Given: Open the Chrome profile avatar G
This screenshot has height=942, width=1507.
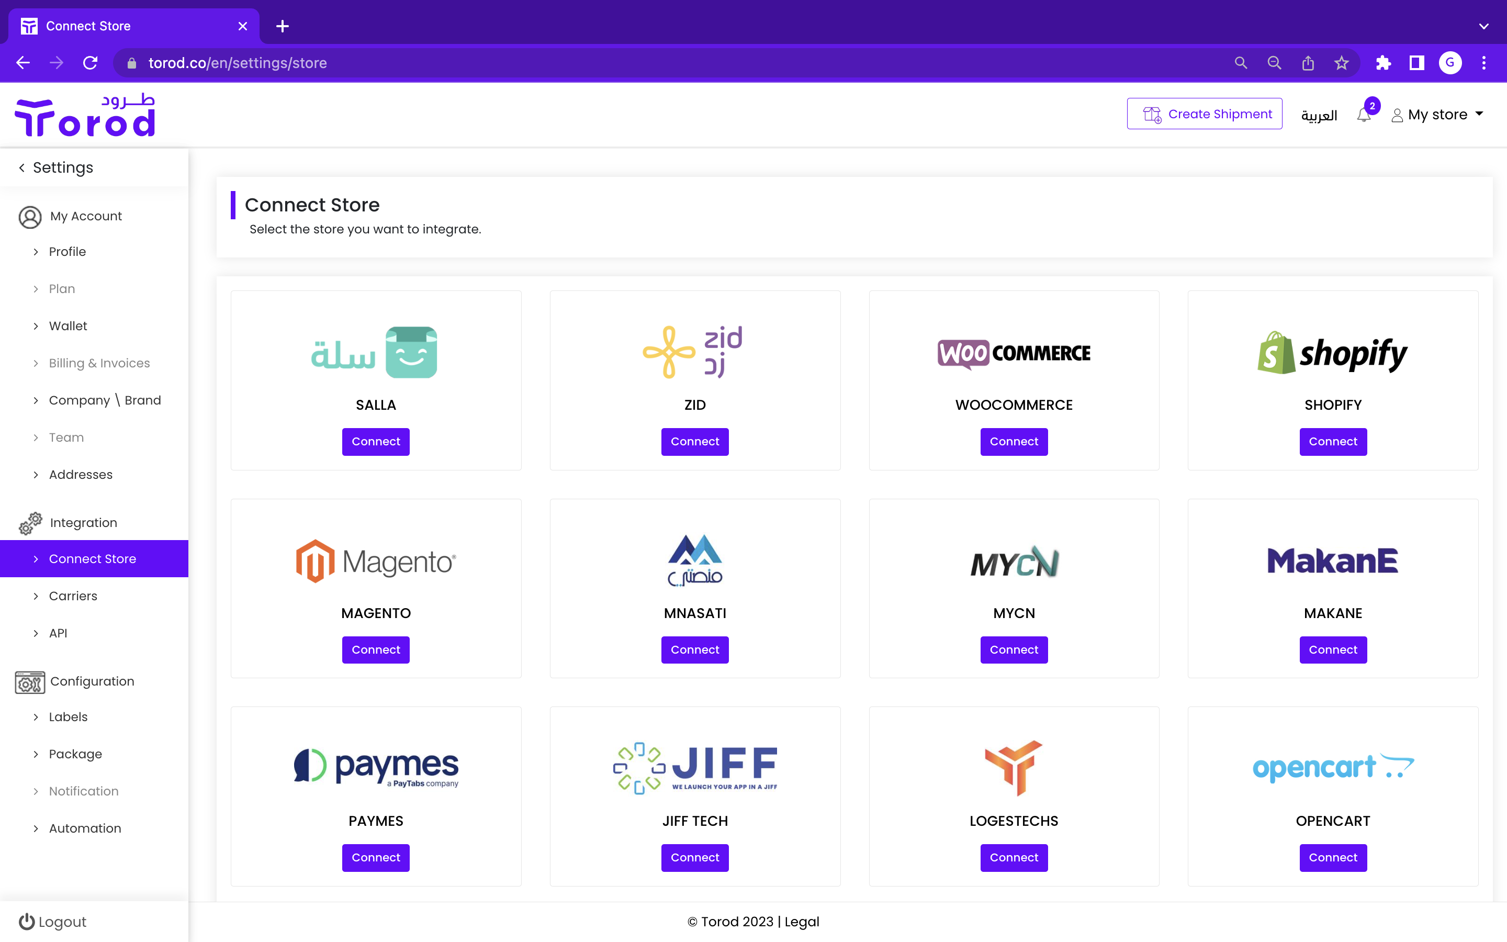Looking at the screenshot, I should click(x=1450, y=63).
